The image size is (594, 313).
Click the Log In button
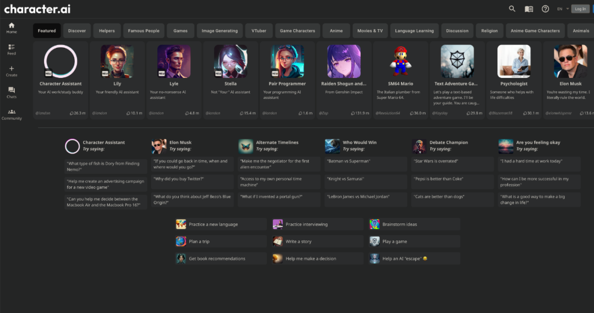(580, 9)
